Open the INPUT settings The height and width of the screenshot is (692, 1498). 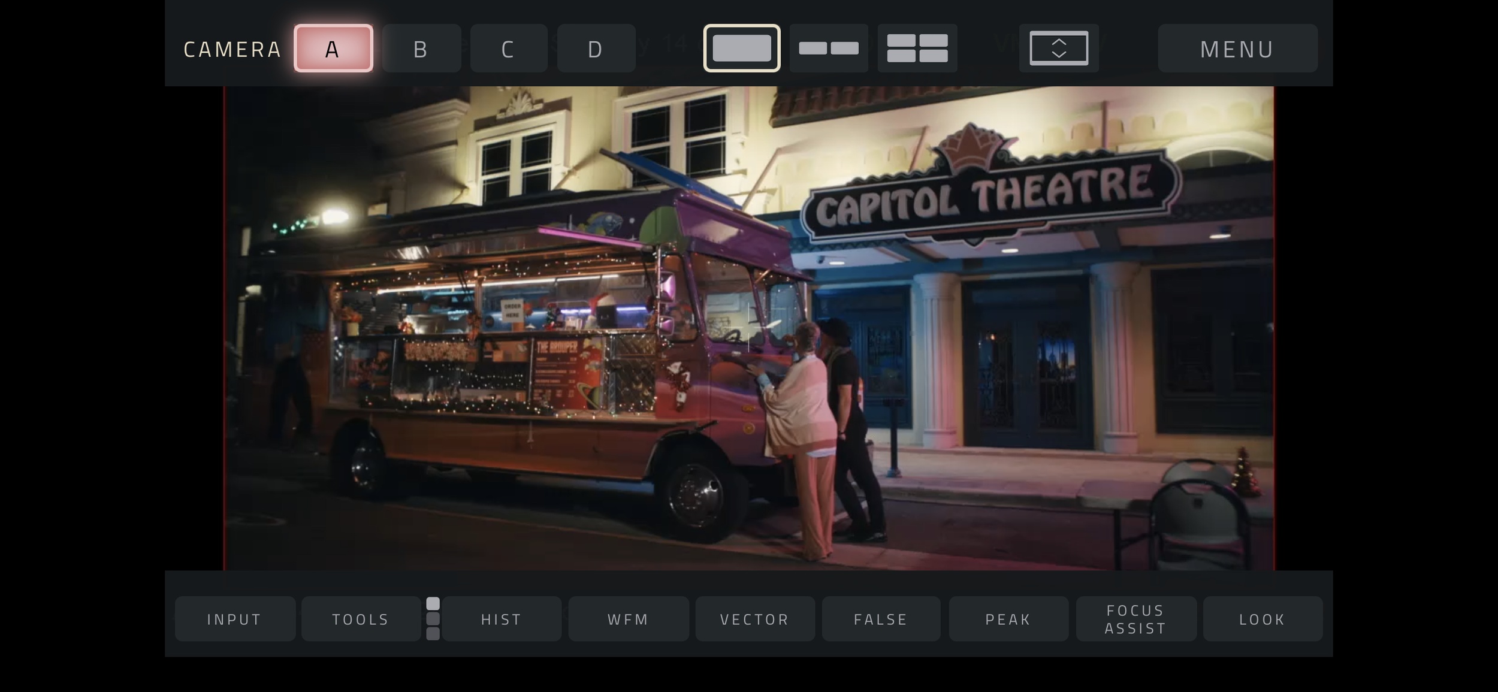pos(234,619)
